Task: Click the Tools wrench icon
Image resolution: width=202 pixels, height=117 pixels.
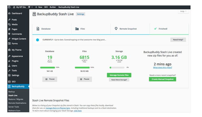Action: pos(9,70)
